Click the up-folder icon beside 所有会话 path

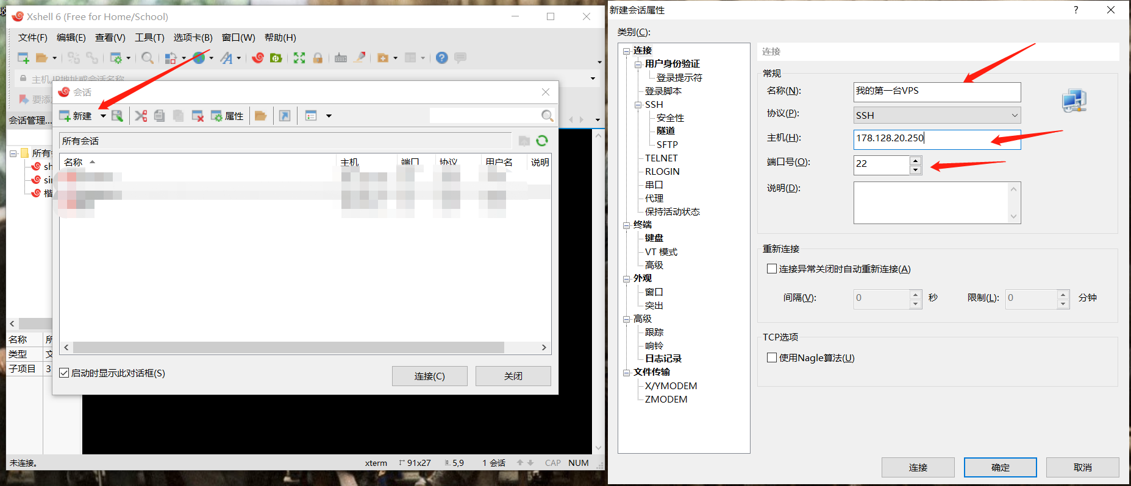point(524,141)
